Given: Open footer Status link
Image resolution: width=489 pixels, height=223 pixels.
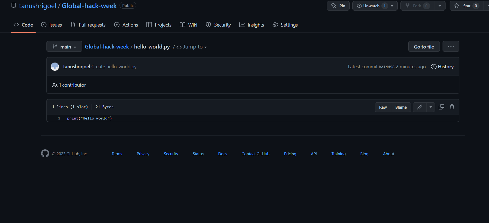Looking at the screenshot, I should [x=198, y=154].
